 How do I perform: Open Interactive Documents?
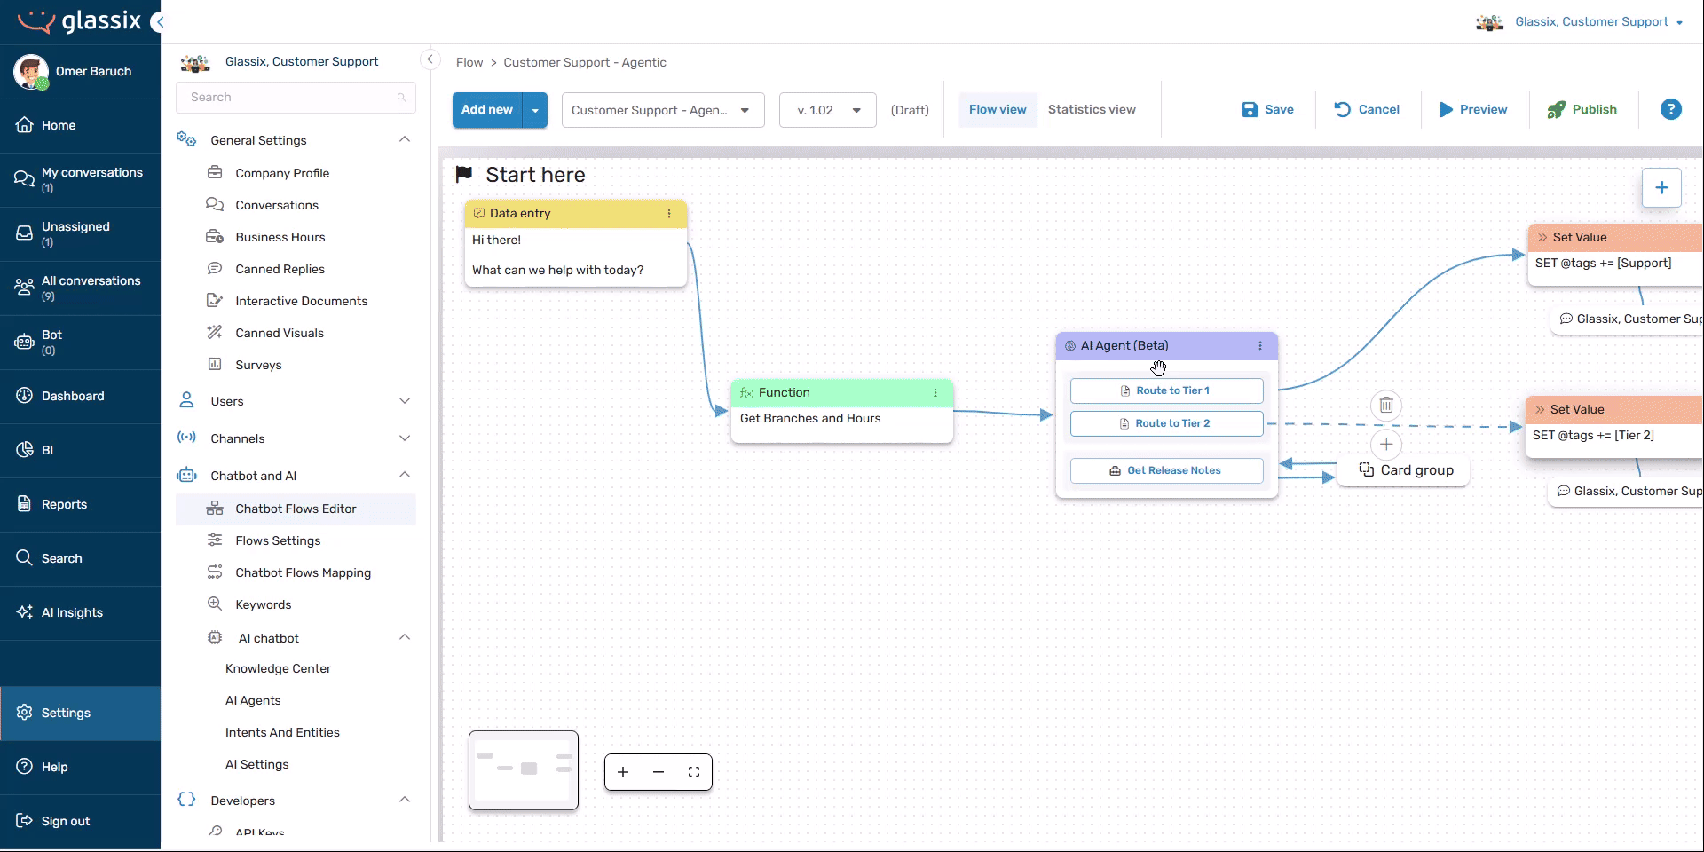[301, 301]
